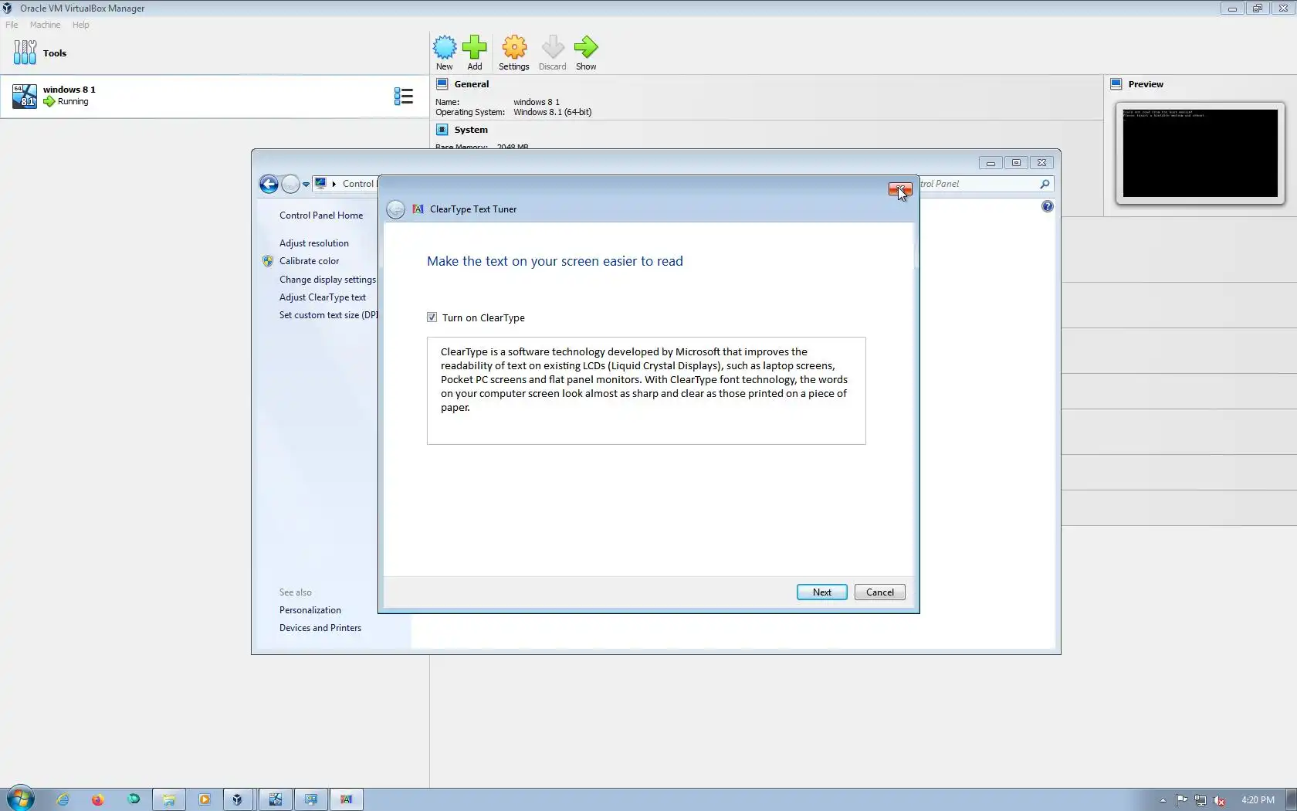Toggle the Turn on ClearType checkbox
The width and height of the screenshot is (1297, 811).
coord(432,317)
